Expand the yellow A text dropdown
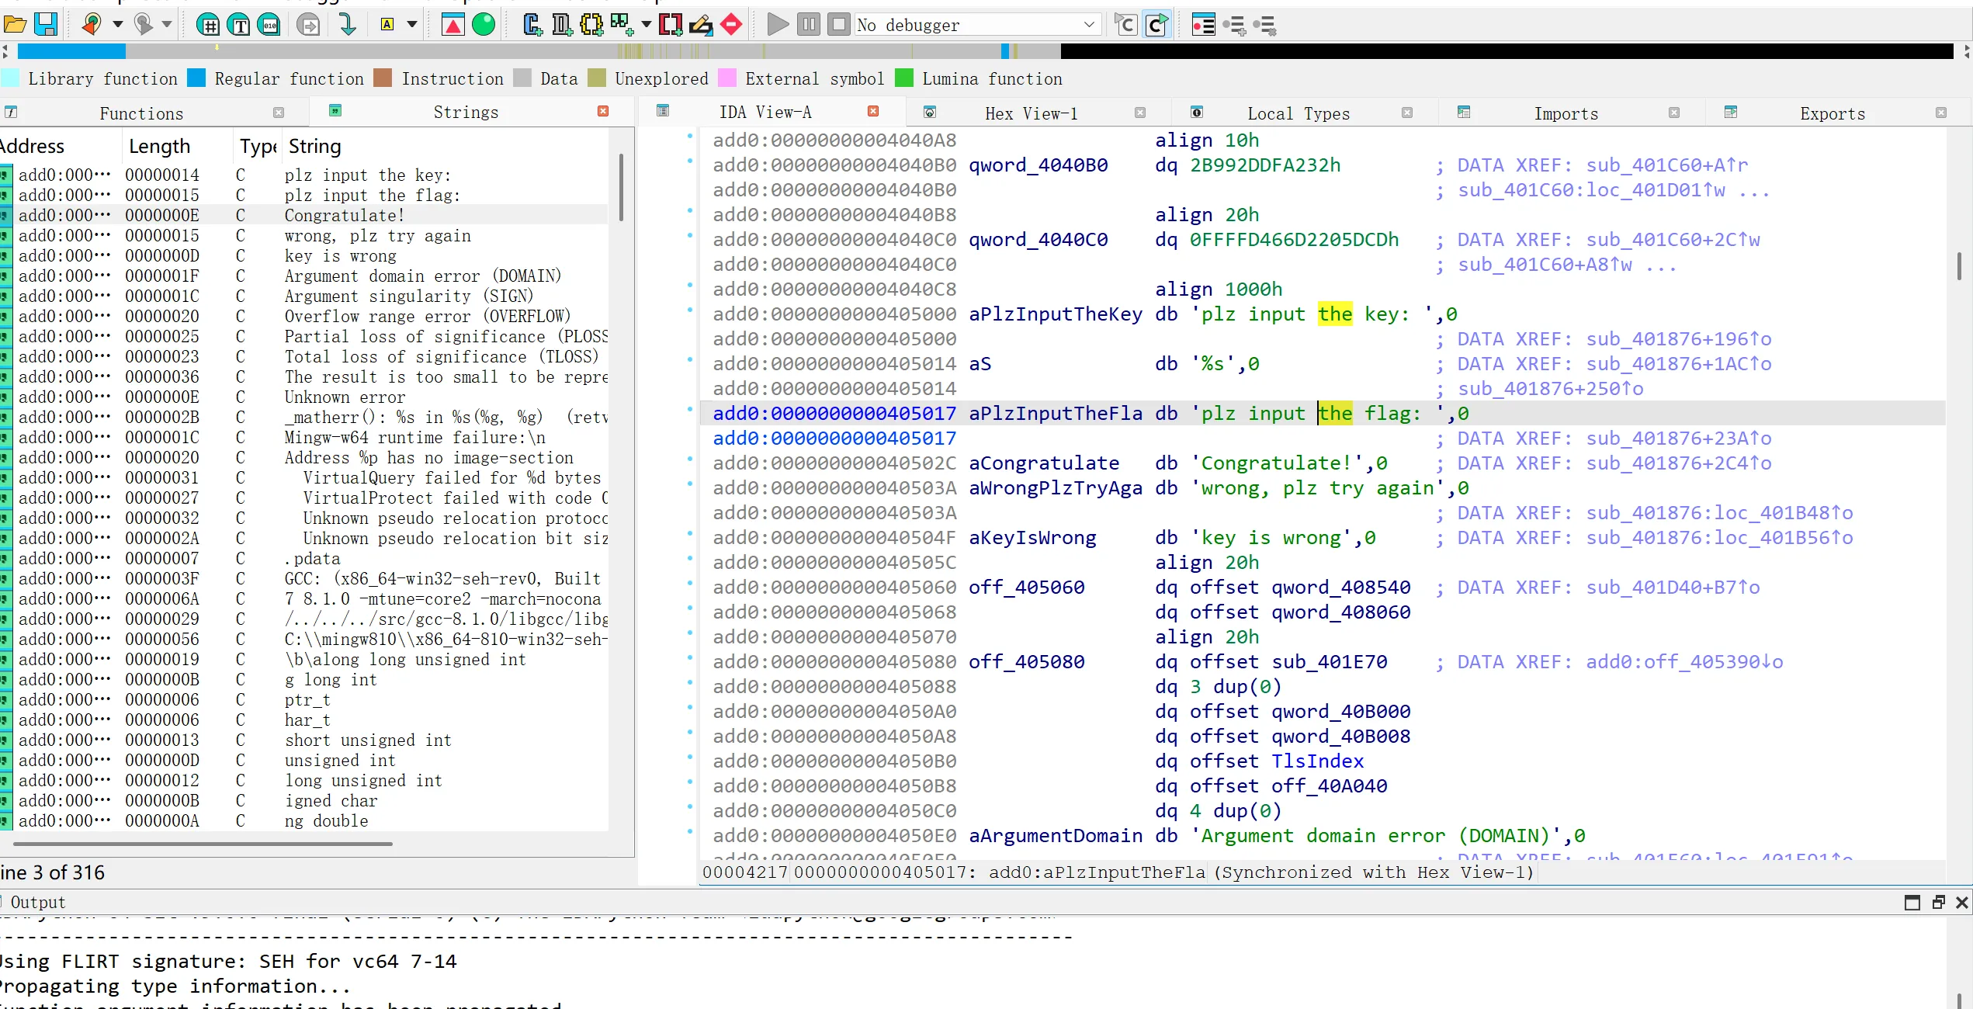Viewport: 1973px width, 1009px height. [412, 25]
